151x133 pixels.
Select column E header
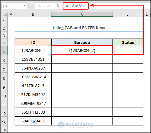click(147, 14)
